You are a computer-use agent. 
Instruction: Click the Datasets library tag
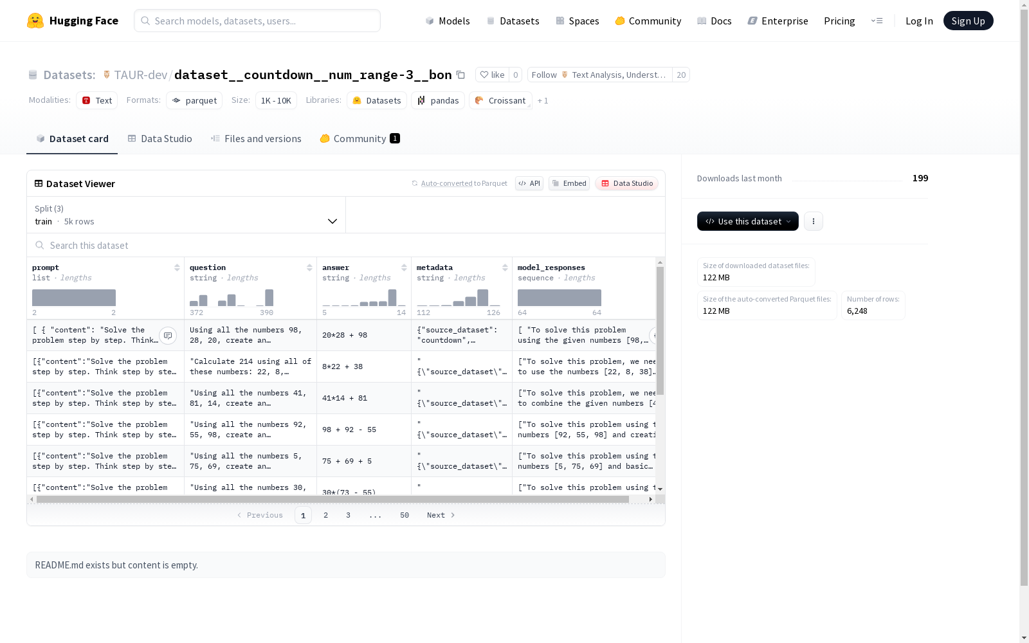click(377, 100)
